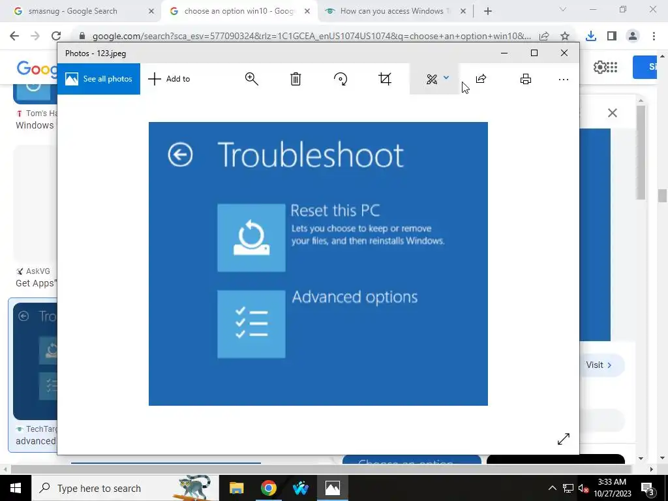Open the crop tool icon
This screenshot has height=501, width=668.
(x=385, y=79)
